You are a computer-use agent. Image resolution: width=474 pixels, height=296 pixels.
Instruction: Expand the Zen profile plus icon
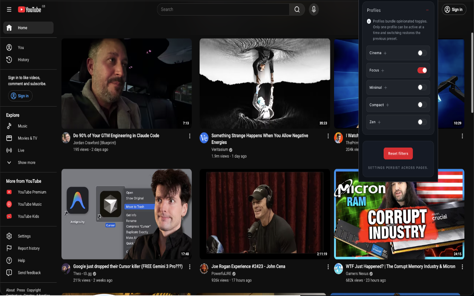click(x=379, y=122)
